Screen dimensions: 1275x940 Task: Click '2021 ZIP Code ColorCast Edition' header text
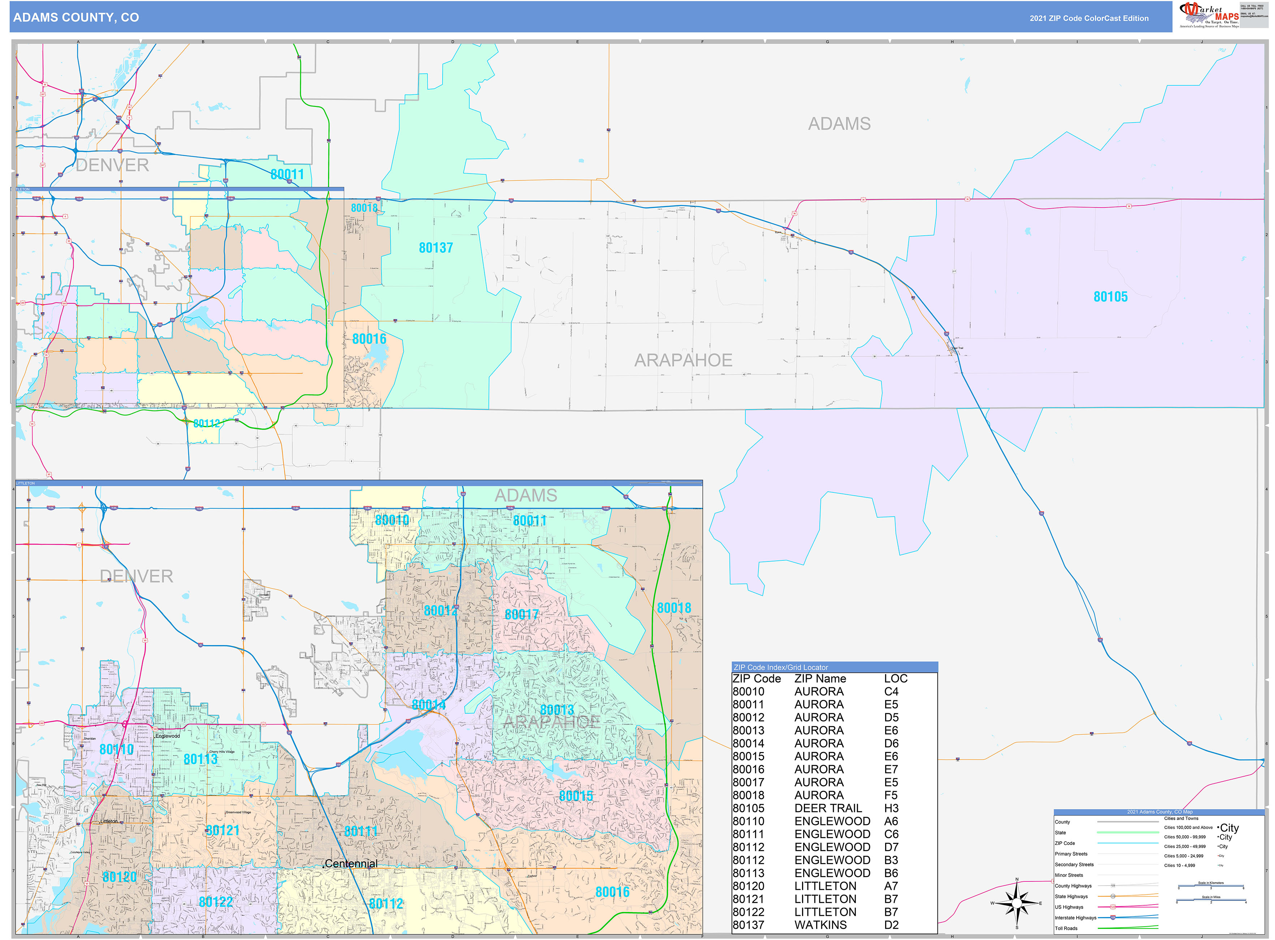pos(1089,18)
